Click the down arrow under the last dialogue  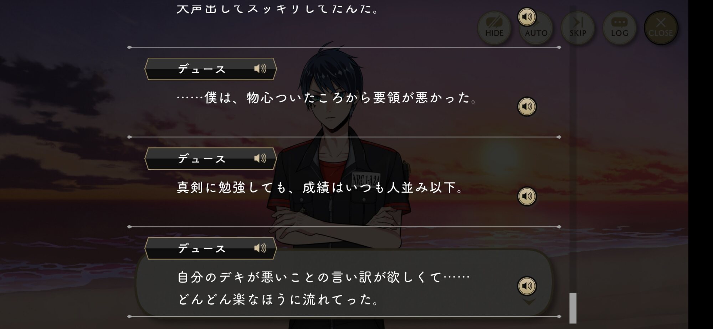click(x=529, y=302)
